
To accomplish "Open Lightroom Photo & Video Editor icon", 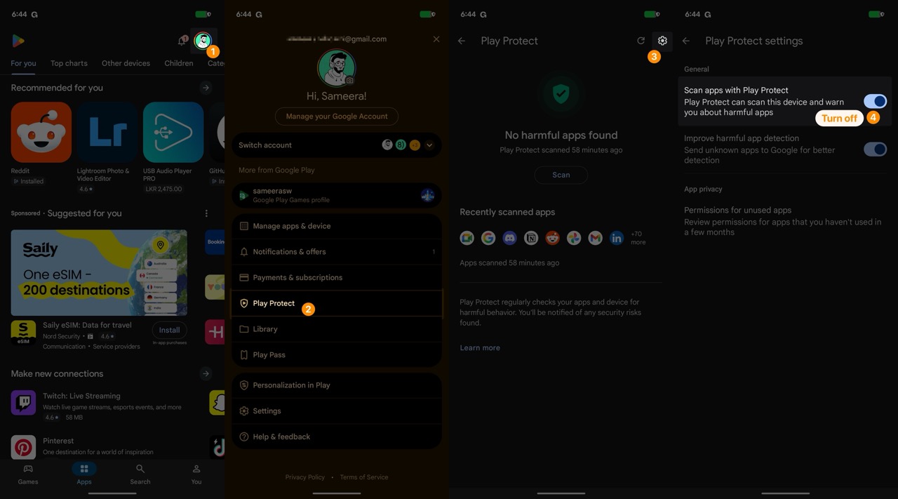I will [x=107, y=132].
